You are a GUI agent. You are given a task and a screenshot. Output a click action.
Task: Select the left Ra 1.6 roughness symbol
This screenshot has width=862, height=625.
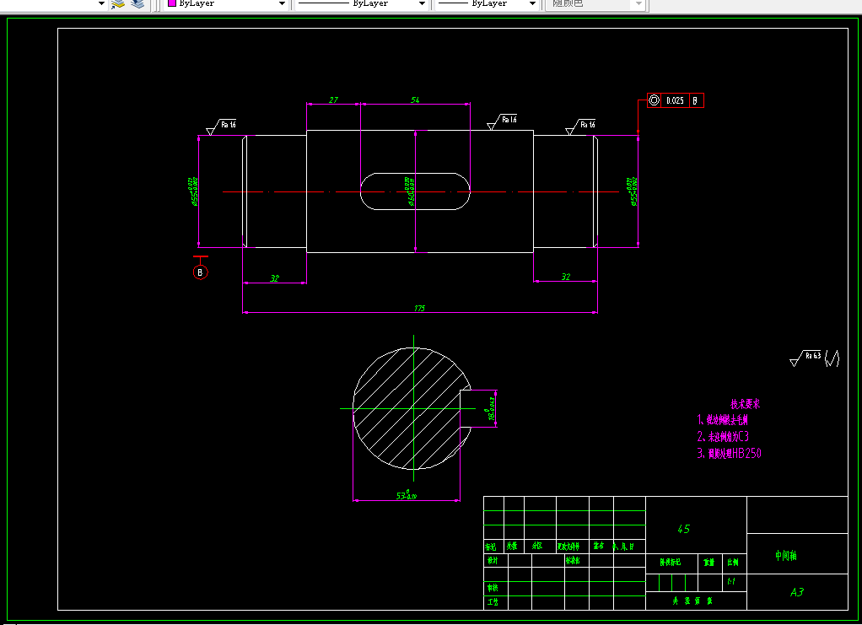point(222,127)
